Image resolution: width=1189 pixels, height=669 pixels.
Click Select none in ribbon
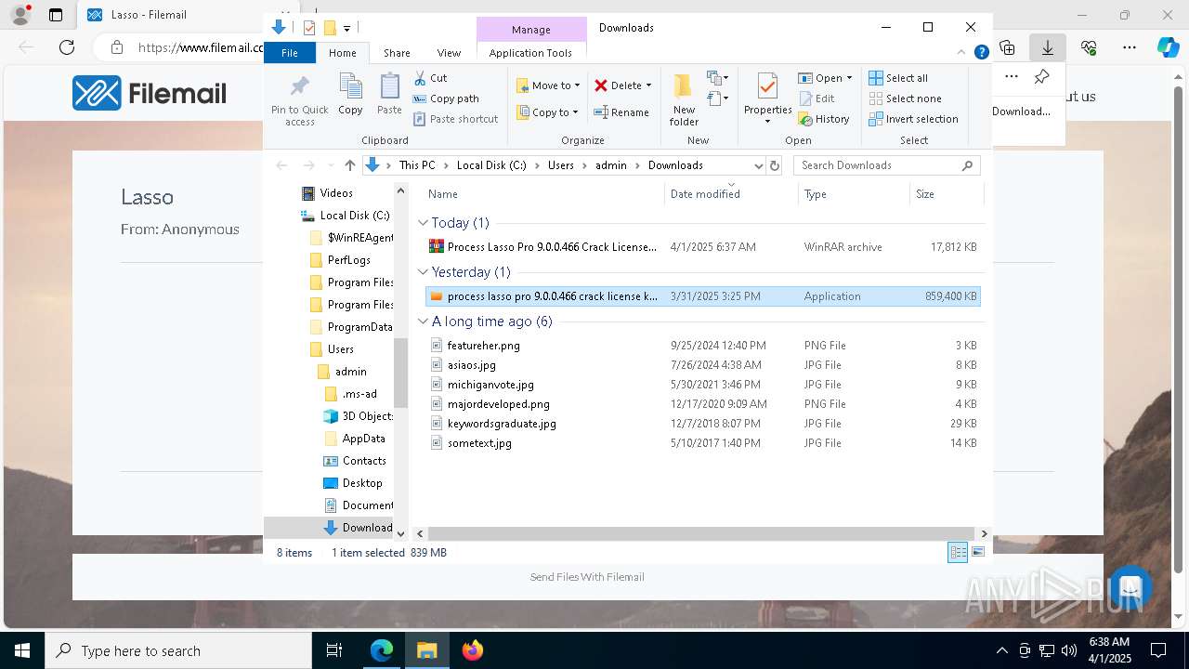pyautogui.click(x=906, y=98)
